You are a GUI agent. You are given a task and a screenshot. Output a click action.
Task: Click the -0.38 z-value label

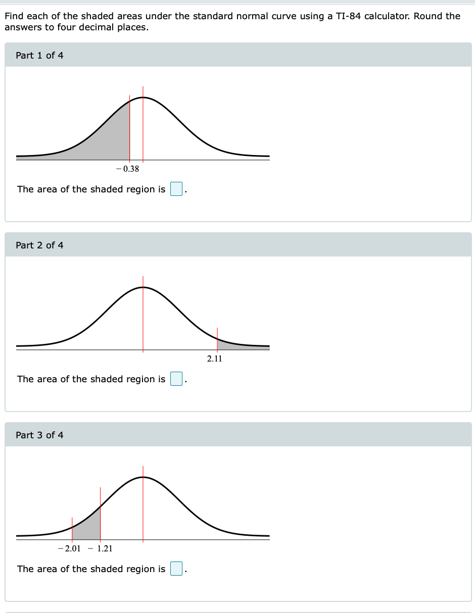click(127, 169)
